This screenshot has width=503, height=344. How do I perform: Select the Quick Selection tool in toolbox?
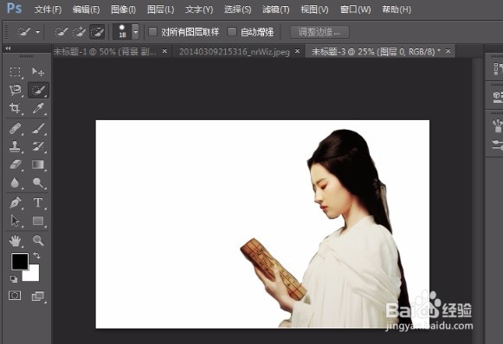click(x=38, y=91)
